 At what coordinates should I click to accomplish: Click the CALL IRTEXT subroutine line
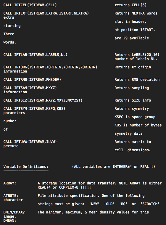(x=46, y=13)
